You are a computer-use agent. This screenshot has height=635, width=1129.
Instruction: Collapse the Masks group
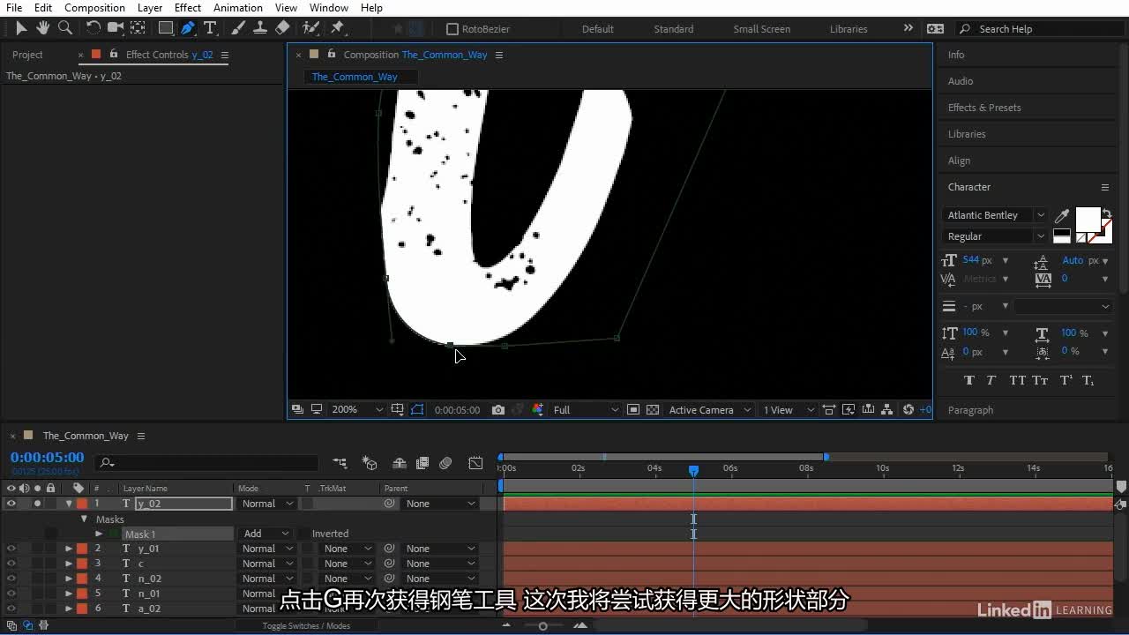84,519
